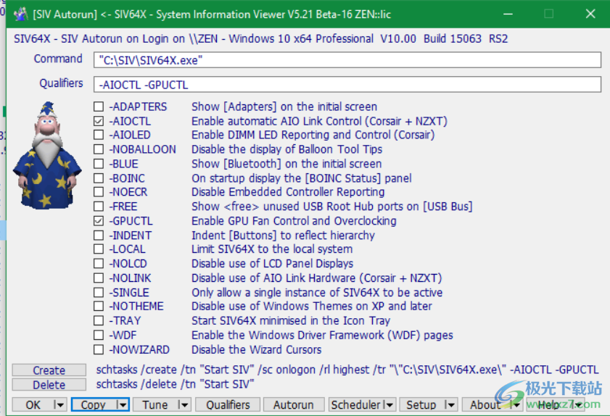Toggle the -BOINC checkbox
610x416 pixels.
99,178
